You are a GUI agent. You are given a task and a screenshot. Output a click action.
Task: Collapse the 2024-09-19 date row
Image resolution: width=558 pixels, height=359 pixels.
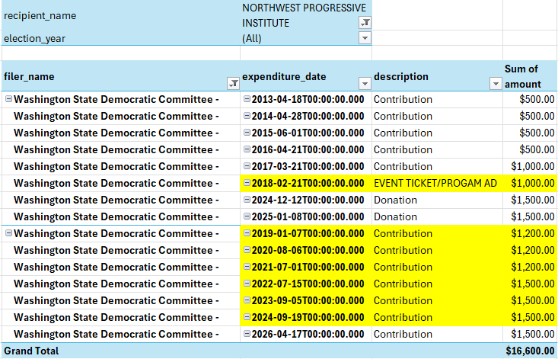pyautogui.click(x=247, y=316)
